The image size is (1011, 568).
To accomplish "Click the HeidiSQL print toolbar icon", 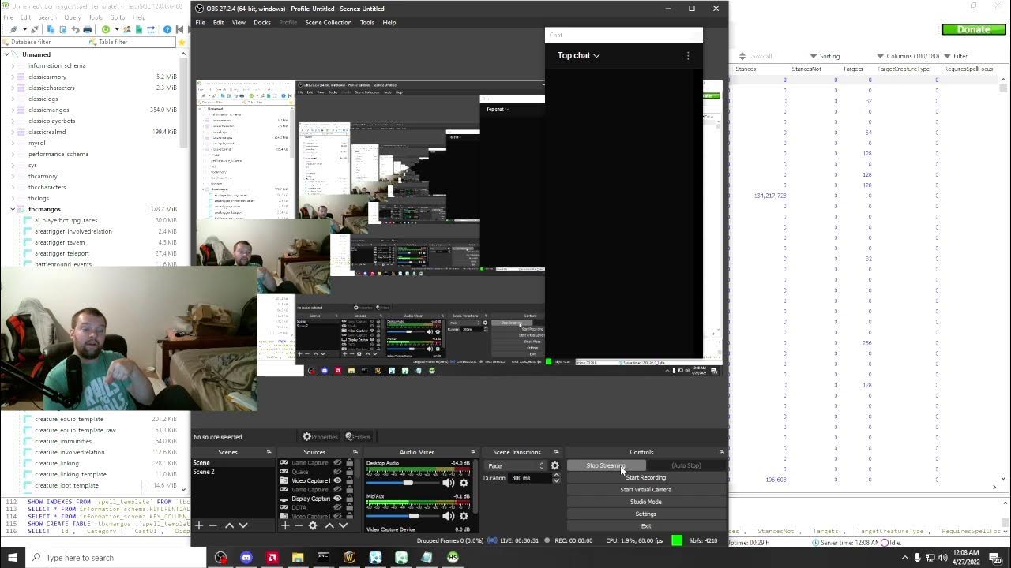I will 87,29.
